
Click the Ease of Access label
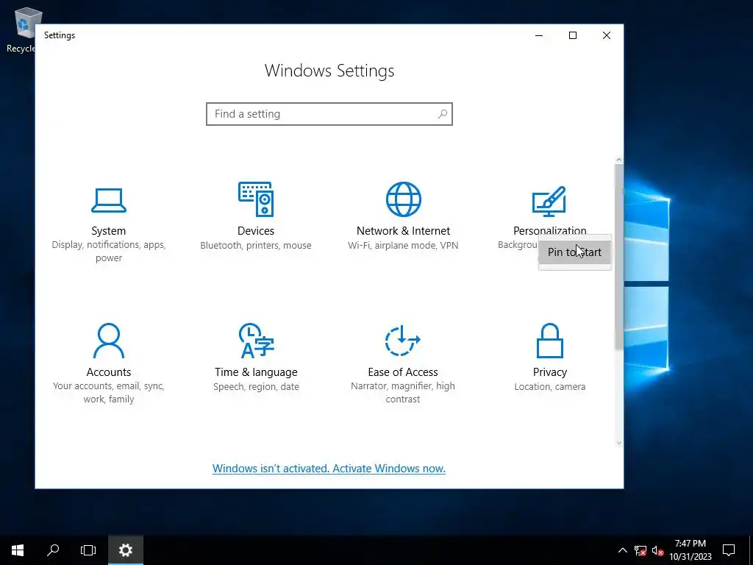(x=403, y=372)
